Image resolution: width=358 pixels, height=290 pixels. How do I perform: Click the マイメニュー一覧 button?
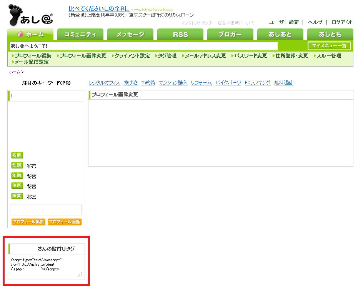329,46
